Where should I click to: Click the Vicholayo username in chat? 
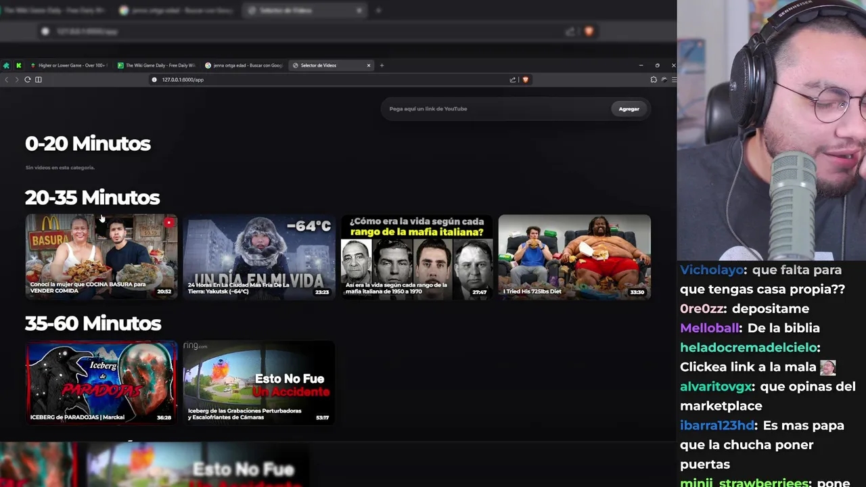(710, 270)
